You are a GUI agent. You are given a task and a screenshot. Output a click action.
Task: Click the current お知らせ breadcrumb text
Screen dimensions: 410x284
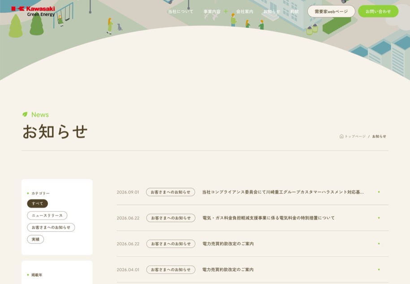[x=379, y=136]
